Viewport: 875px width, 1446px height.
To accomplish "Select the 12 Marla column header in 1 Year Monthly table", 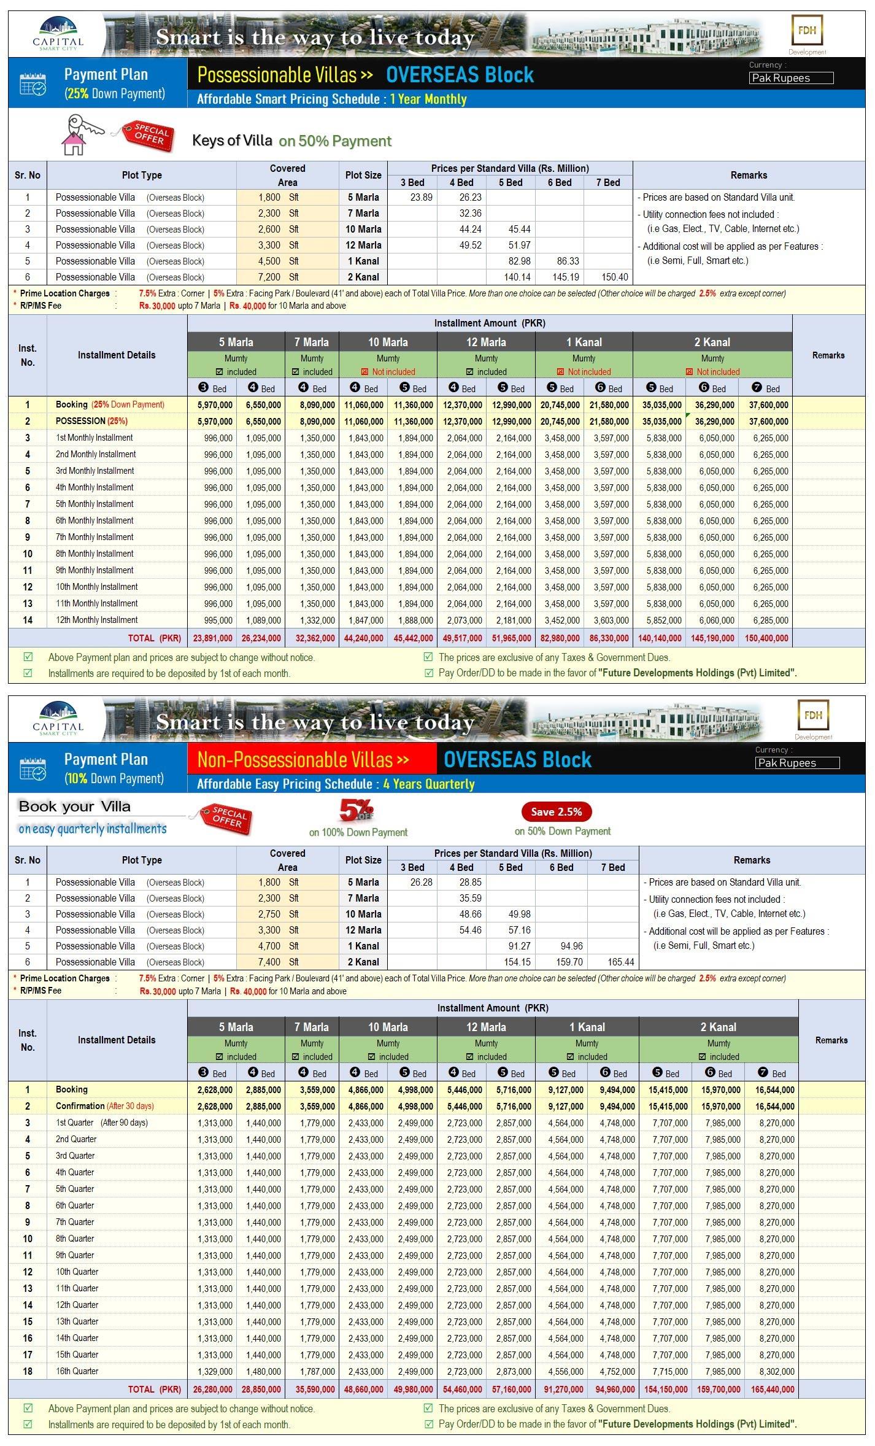I will pyautogui.click(x=485, y=342).
